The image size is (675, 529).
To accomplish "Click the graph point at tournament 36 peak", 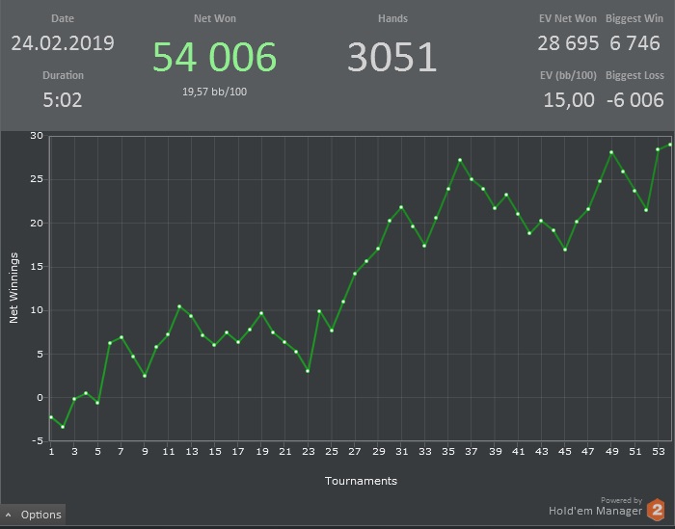I will pyautogui.click(x=460, y=160).
